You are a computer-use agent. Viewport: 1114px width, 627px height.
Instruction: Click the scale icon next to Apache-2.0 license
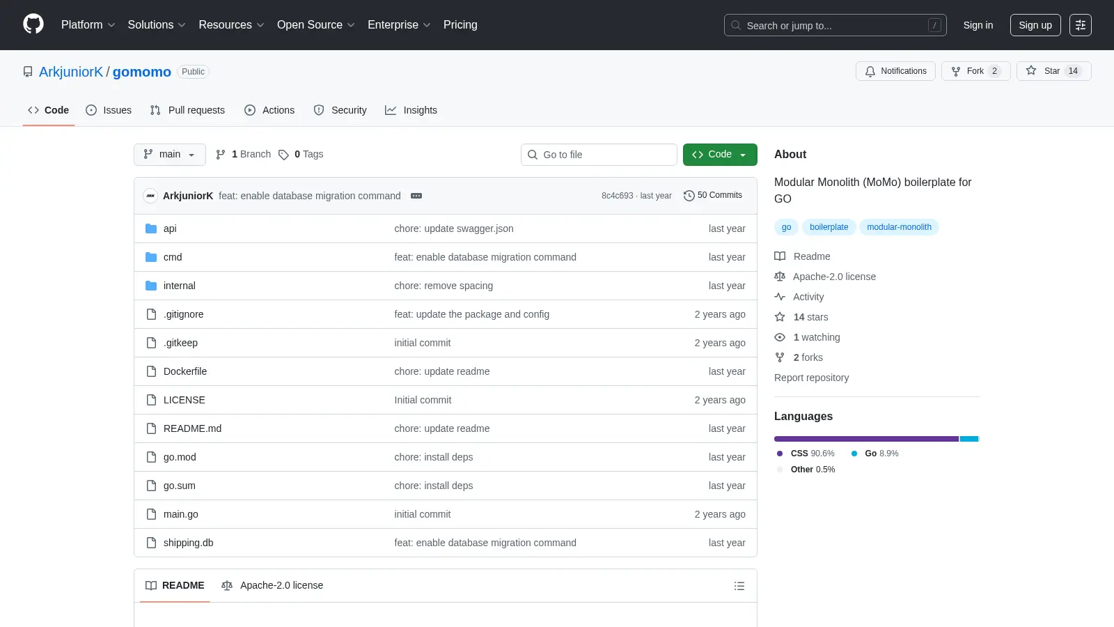(x=780, y=277)
